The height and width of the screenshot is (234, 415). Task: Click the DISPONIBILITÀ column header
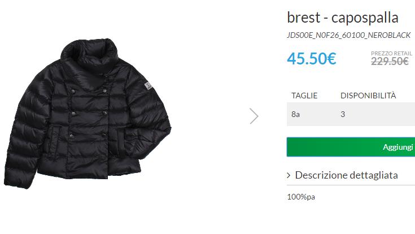(368, 95)
